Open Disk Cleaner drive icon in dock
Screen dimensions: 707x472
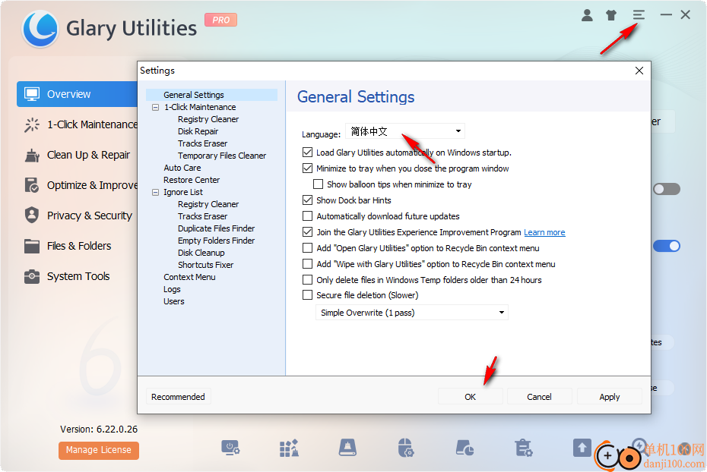347,448
